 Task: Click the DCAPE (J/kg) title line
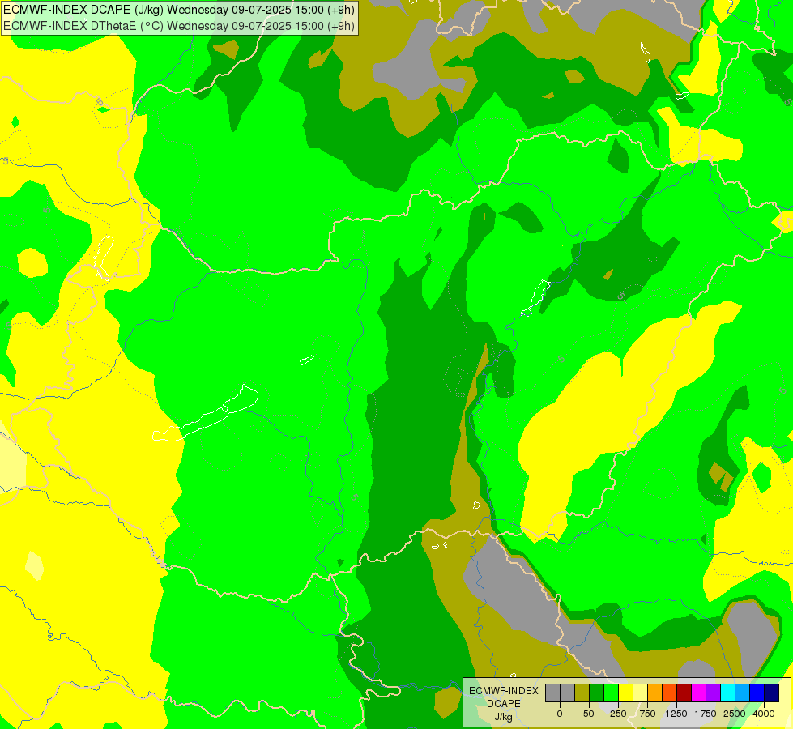pos(179,10)
